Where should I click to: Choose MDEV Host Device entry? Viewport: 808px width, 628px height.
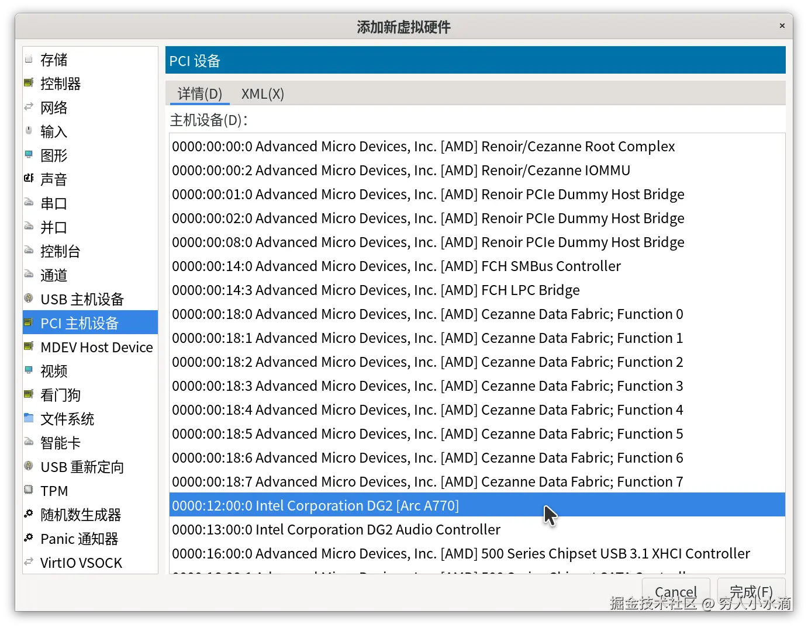tap(90, 347)
